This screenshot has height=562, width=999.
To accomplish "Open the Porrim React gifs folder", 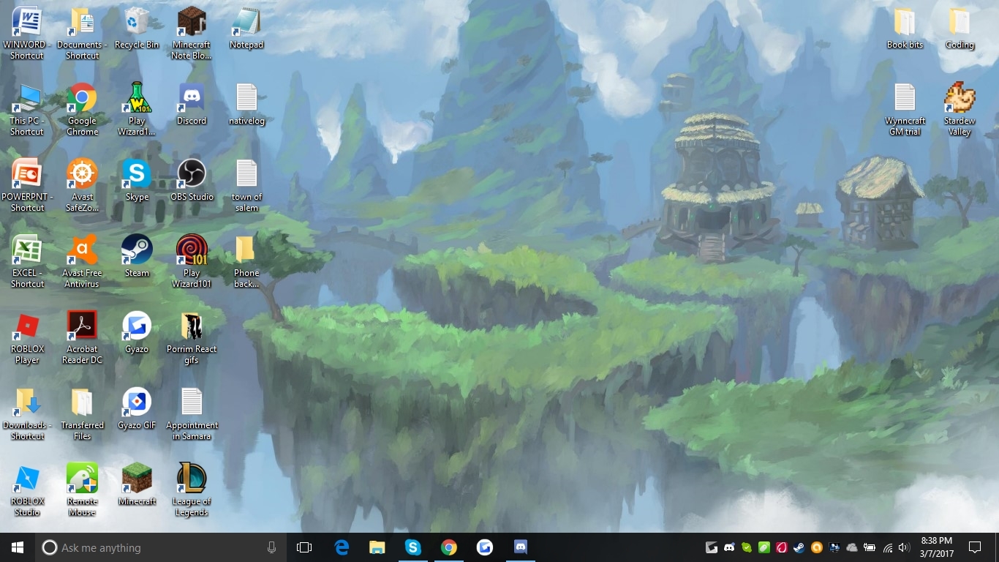I will point(191,326).
